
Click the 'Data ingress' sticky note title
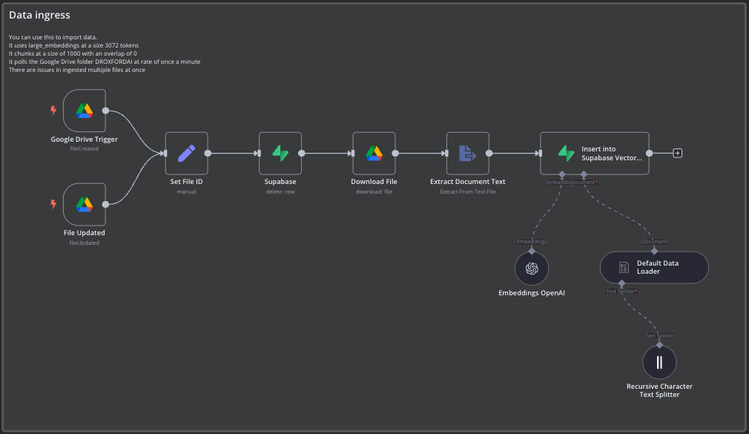[x=39, y=15]
